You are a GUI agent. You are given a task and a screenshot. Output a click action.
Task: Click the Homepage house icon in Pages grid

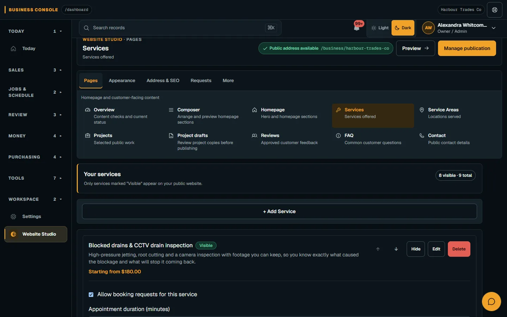pyautogui.click(x=255, y=110)
